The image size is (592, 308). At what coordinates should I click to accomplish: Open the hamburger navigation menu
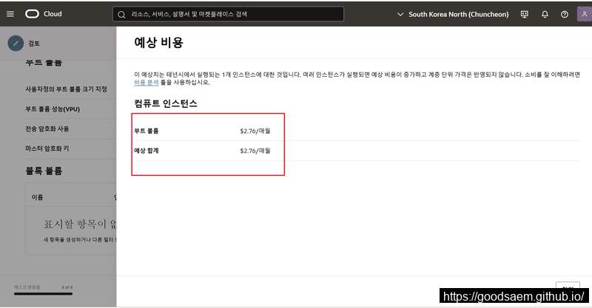click(x=10, y=14)
